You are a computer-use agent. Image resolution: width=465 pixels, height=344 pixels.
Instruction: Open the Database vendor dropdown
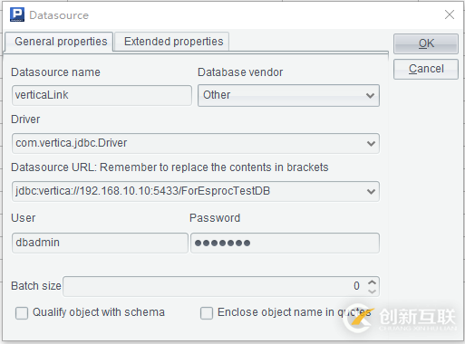(370, 96)
